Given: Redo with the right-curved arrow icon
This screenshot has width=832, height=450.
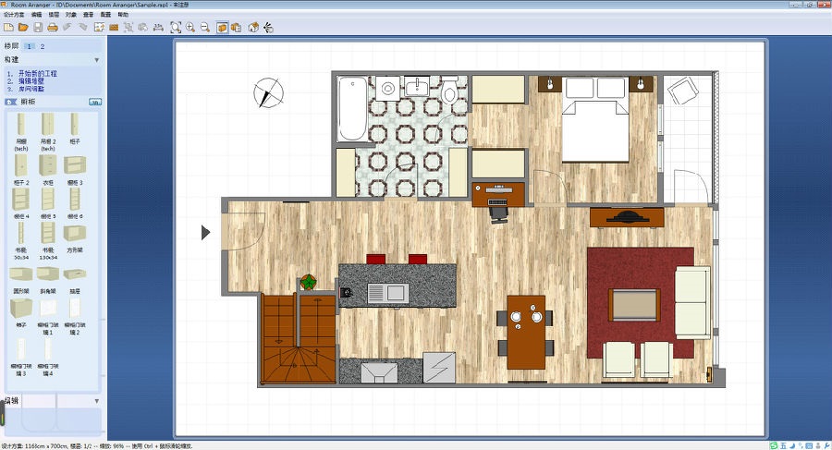Looking at the screenshot, I should click(83, 27).
